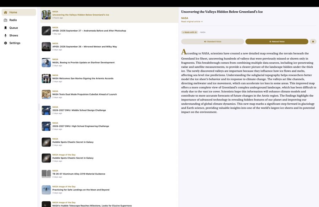
Task: Click the Settings gear icon
Action: [x=5, y=43]
